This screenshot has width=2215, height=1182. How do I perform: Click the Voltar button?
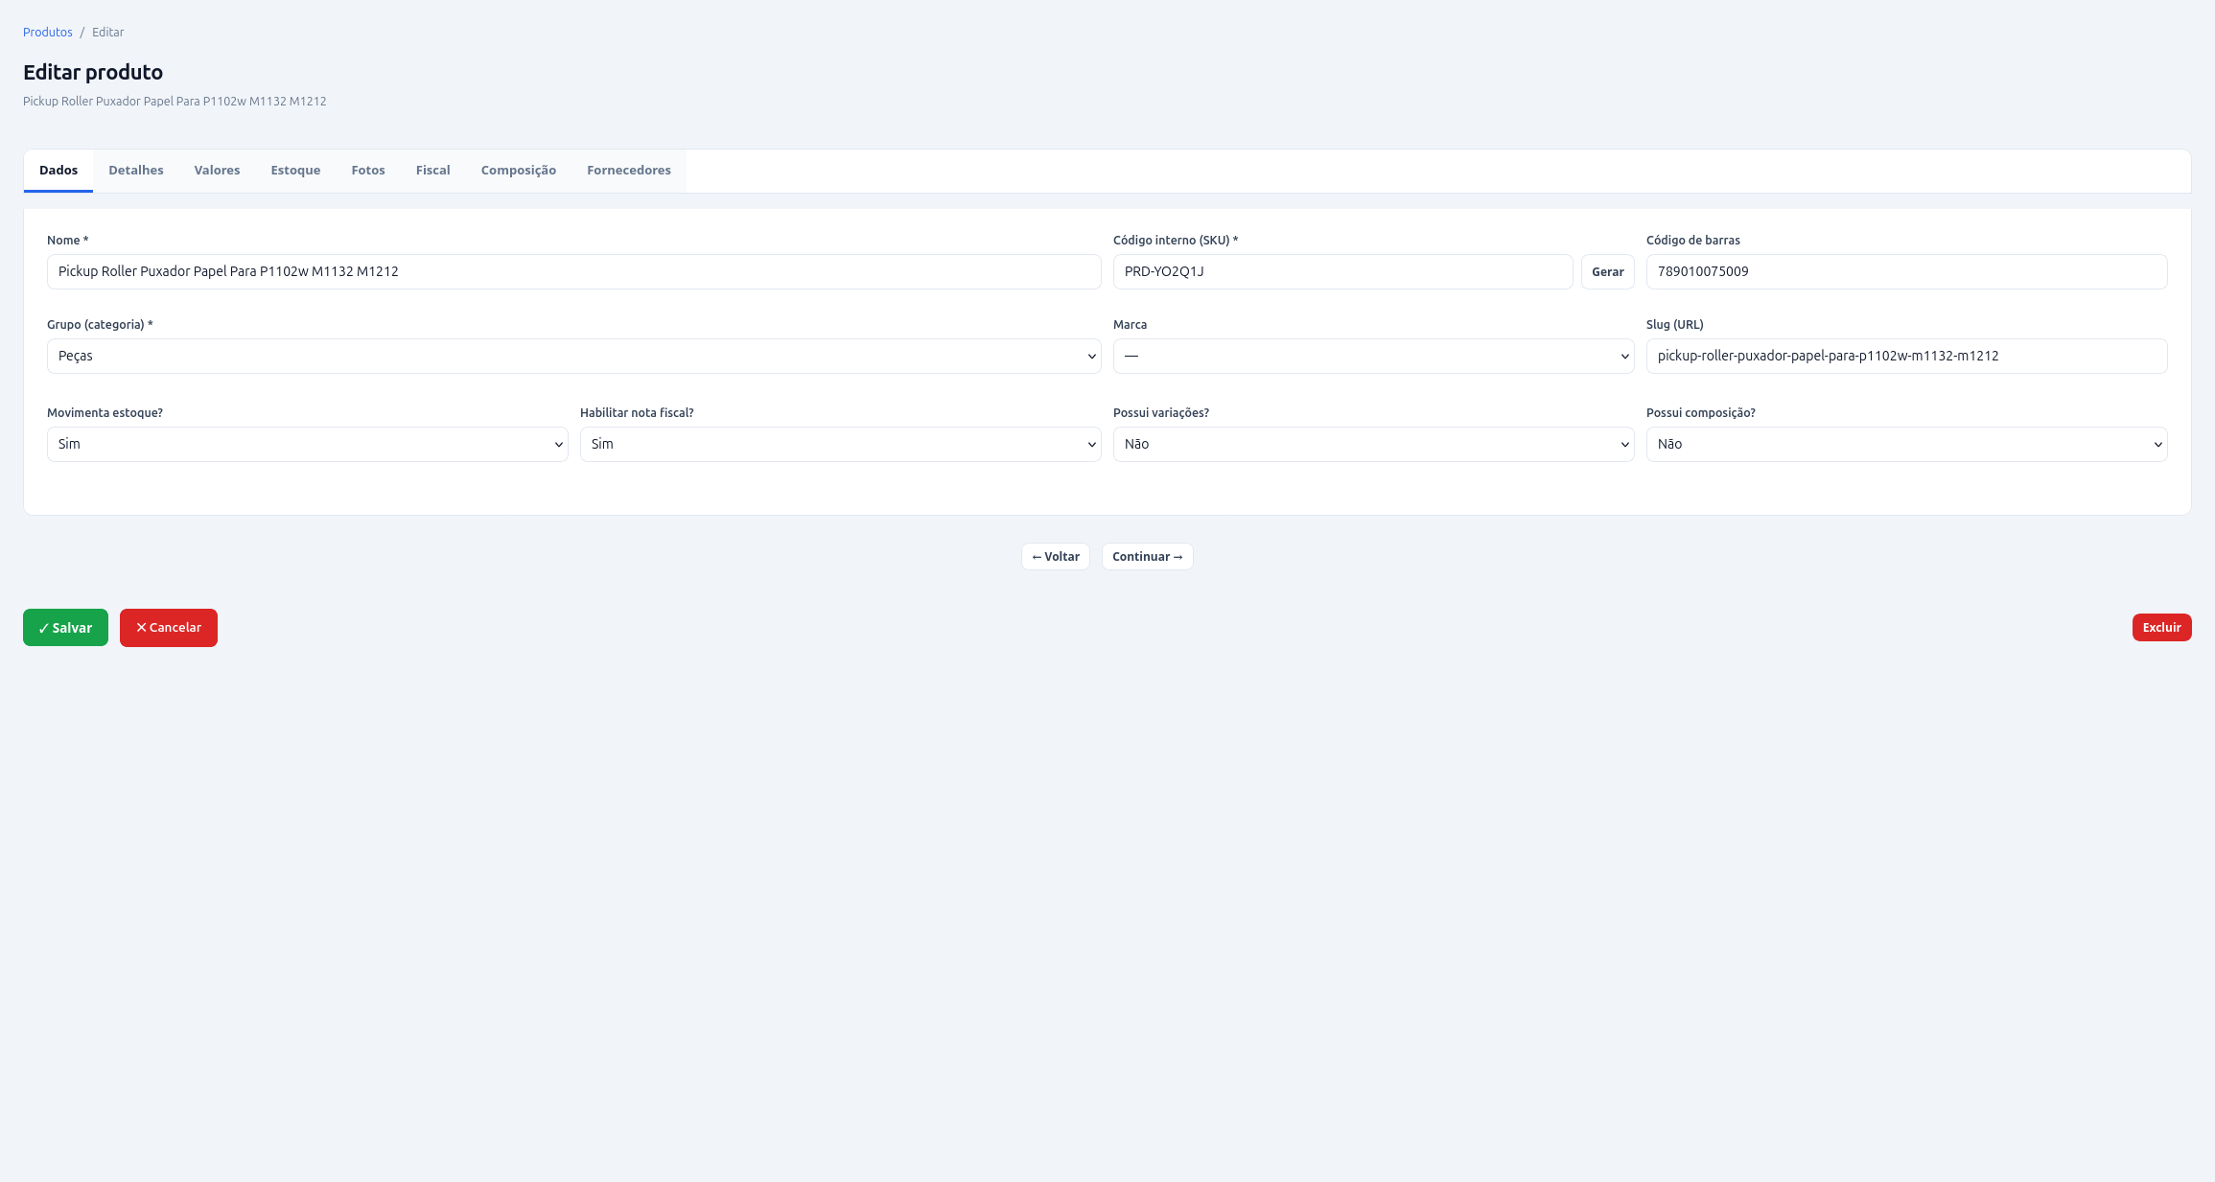tap(1056, 557)
